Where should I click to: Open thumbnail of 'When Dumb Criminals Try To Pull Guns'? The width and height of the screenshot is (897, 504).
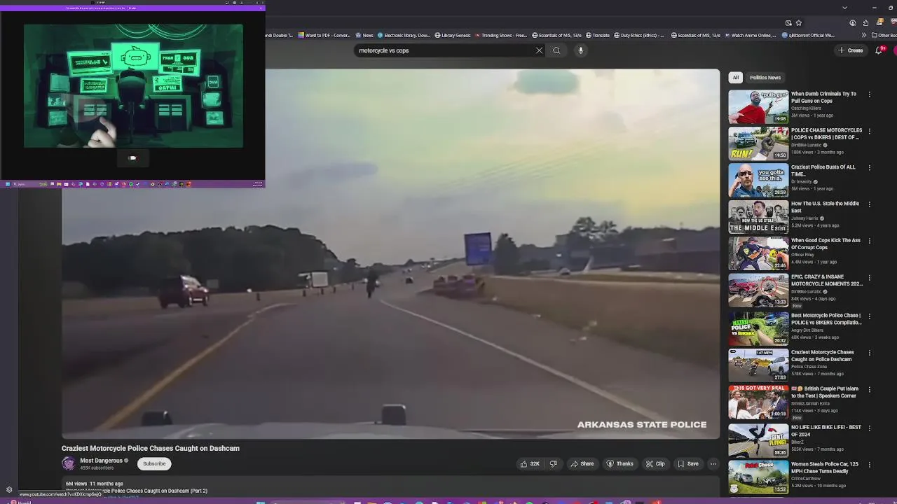pyautogui.click(x=758, y=106)
